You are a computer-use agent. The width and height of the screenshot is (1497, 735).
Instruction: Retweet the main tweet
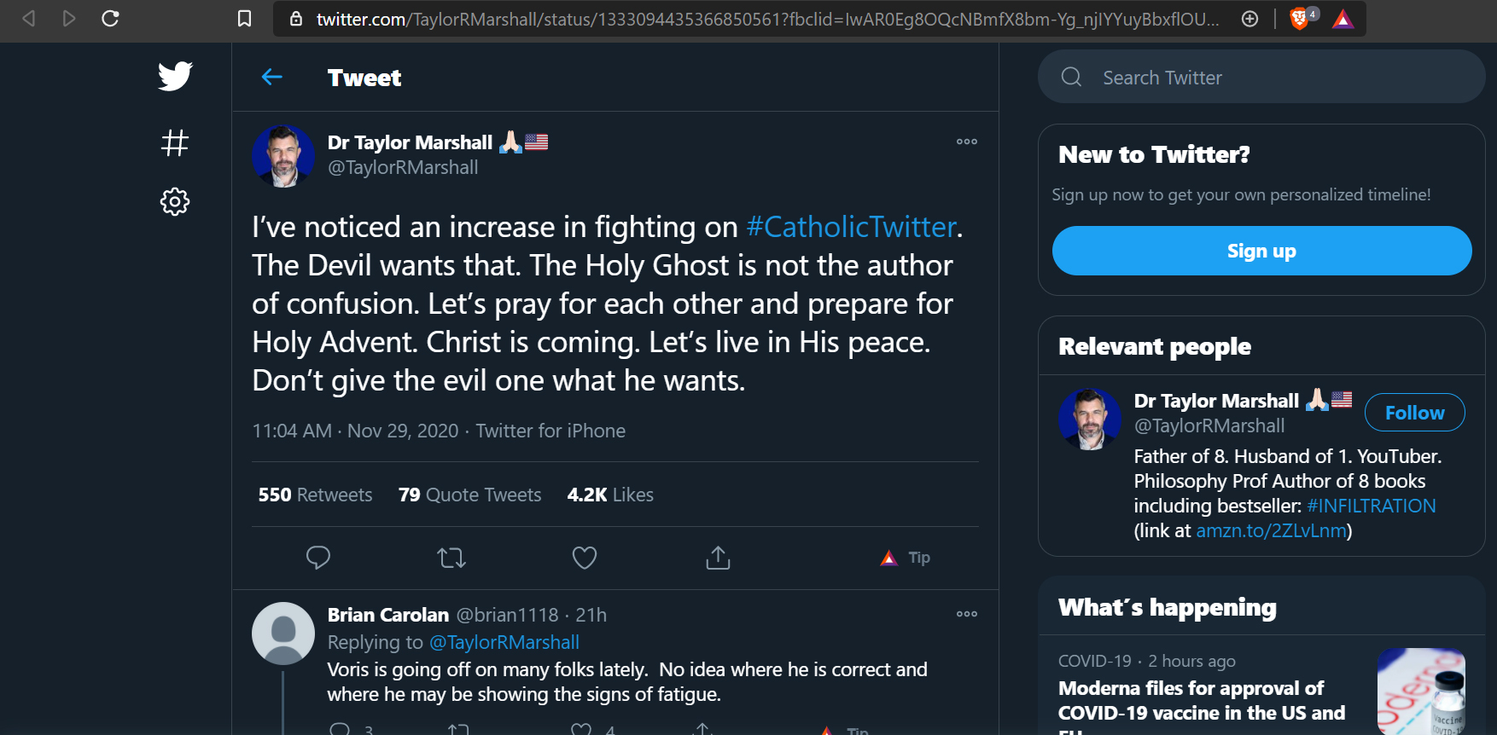click(451, 558)
